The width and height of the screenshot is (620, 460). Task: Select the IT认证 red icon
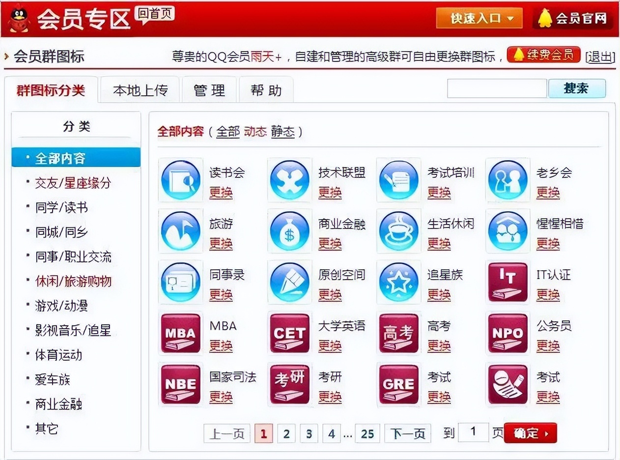(x=507, y=282)
